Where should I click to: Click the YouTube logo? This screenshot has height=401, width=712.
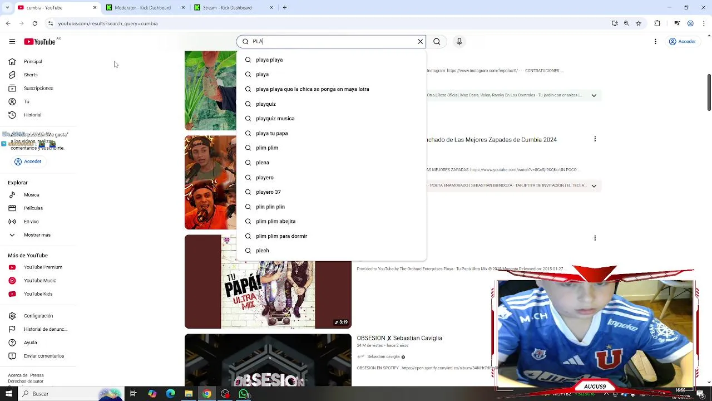39,42
